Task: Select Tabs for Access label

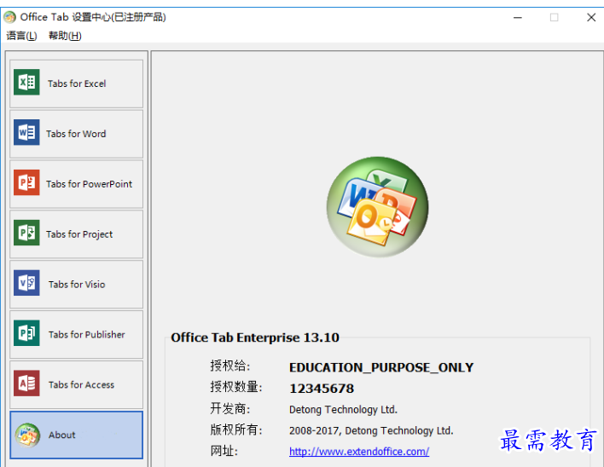Action: click(x=81, y=384)
